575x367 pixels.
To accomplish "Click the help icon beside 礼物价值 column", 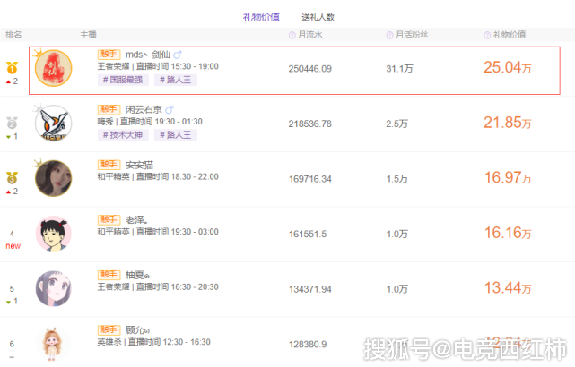I will pos(487,35).
